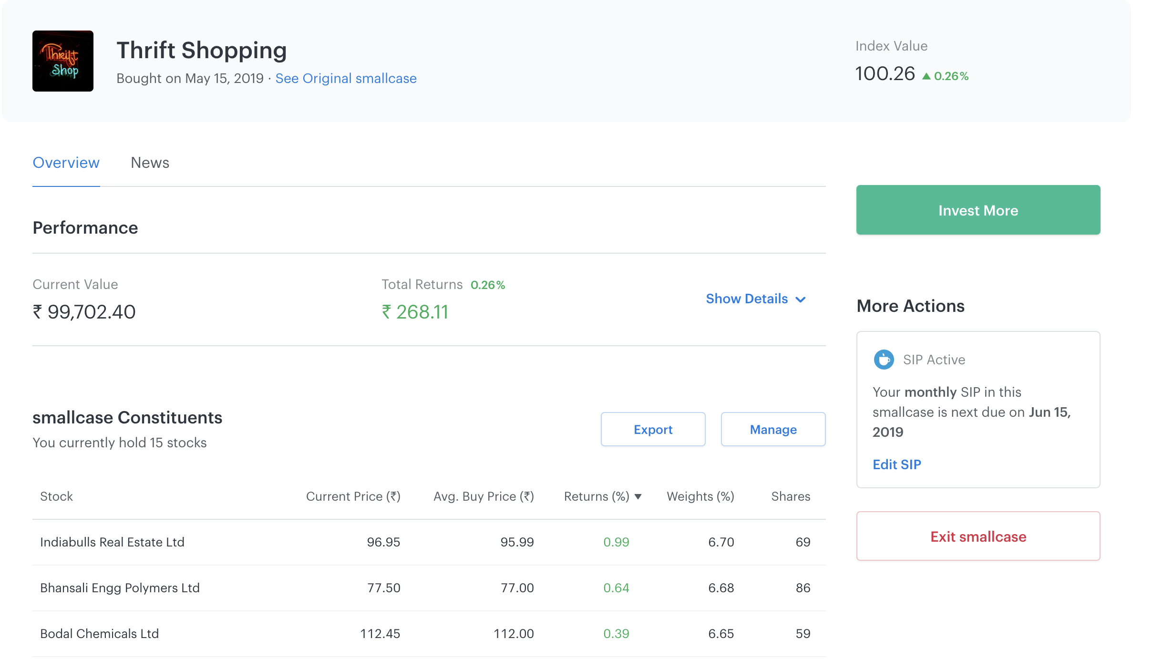Open the See Original smallcase link
The height and width of the screenshot is (659, 1153).
[x=346, y=78]
